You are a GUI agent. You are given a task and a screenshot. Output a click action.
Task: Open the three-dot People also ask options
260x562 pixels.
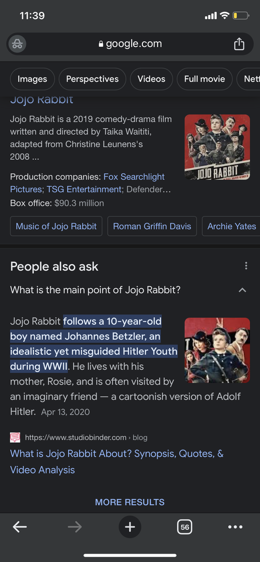[245, 266]
